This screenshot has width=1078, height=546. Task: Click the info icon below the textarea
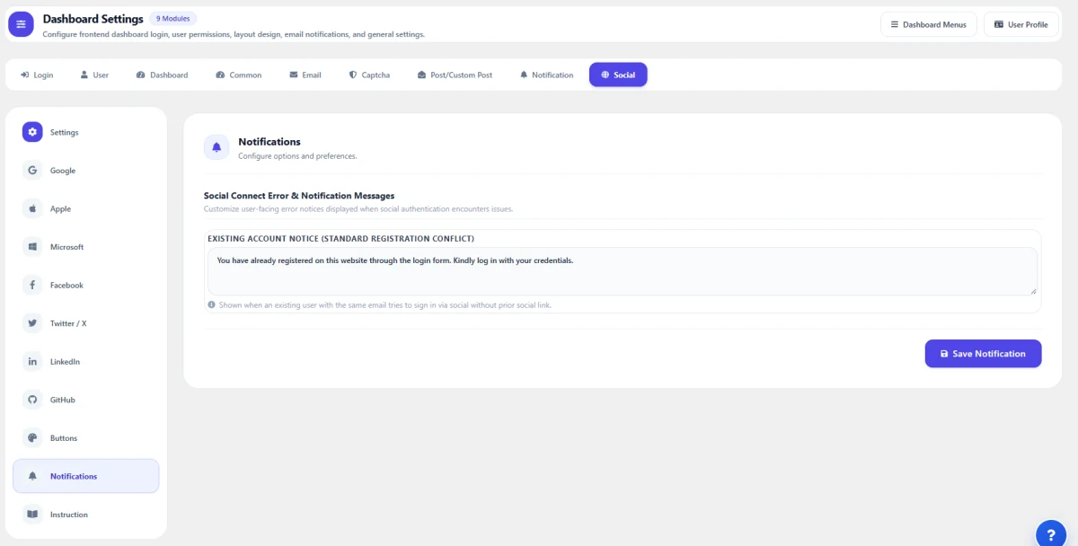coord(212,304)
